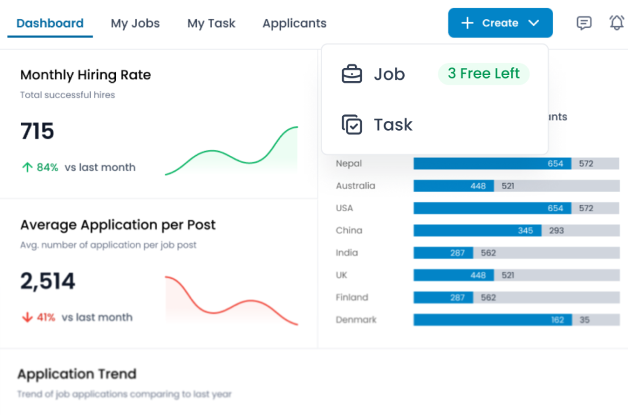The image size is (628, 415).
Task: Open the notifications bell icon
Action: pyautogui.click(x=616, y=23)
